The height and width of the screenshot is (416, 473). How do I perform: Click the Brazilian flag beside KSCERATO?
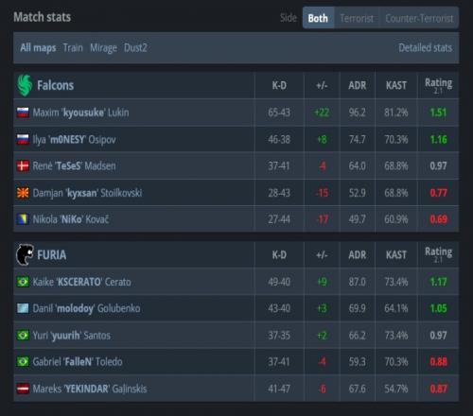coord(23,282)
